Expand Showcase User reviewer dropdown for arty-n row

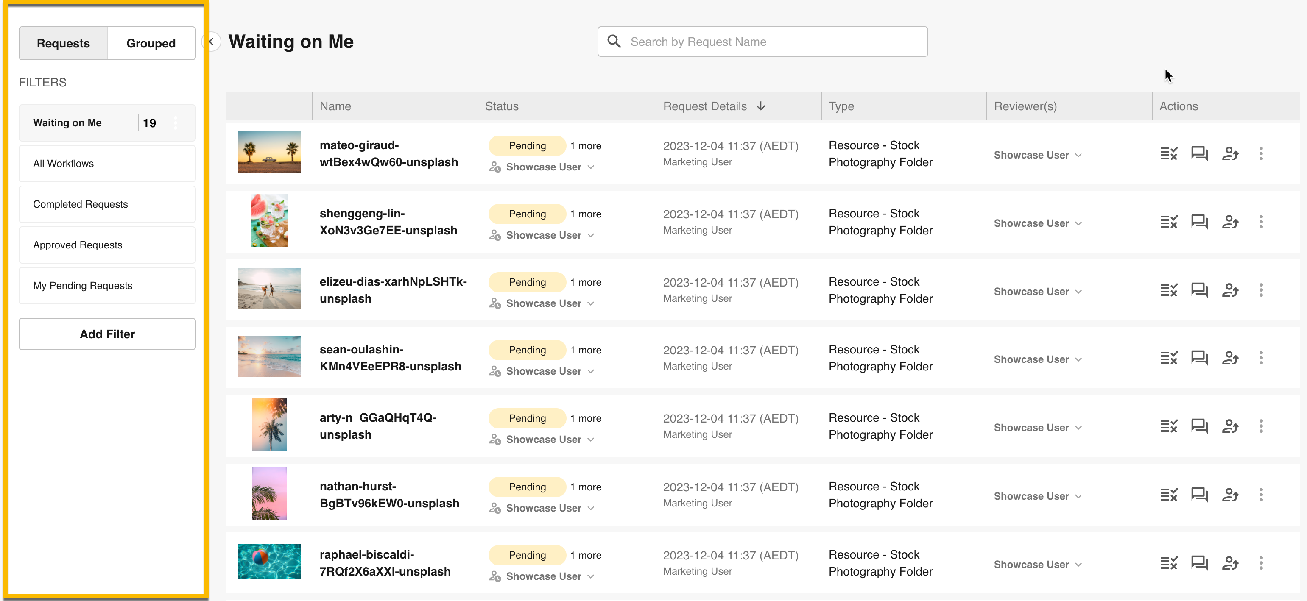pos(1037,428)
